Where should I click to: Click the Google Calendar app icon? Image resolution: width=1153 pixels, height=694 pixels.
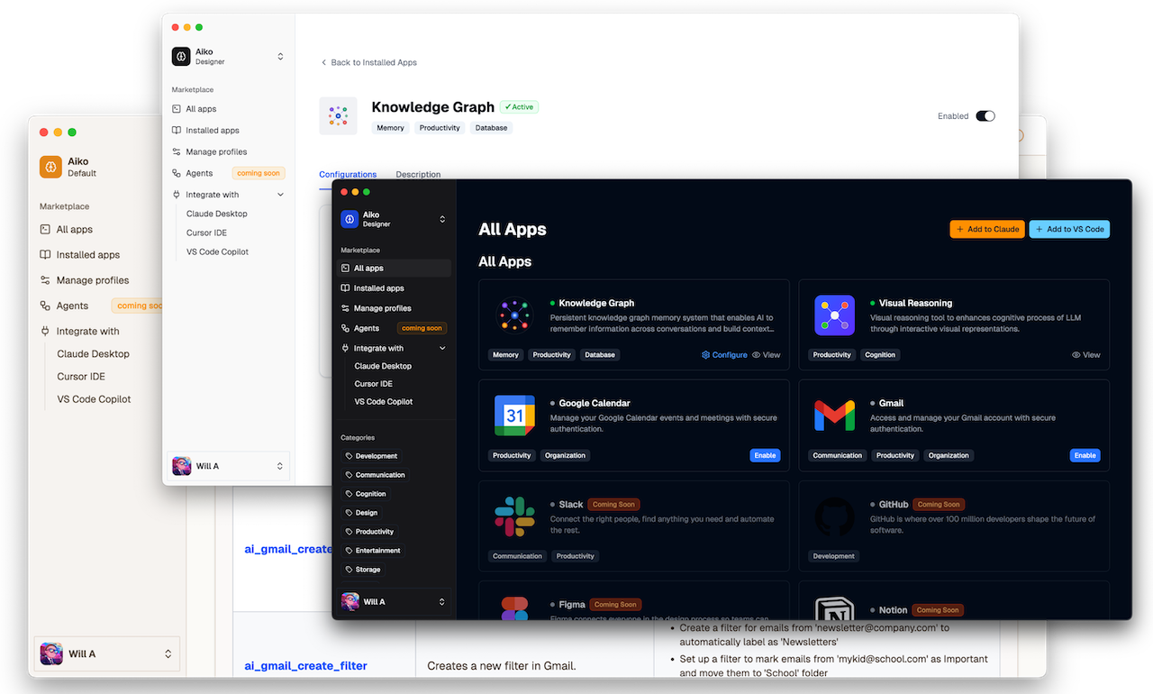coord(514,415)
